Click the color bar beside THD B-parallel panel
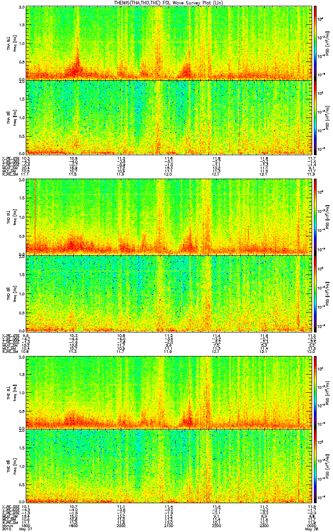The width and height of the screenshot is (333, 532). [315, 293]
